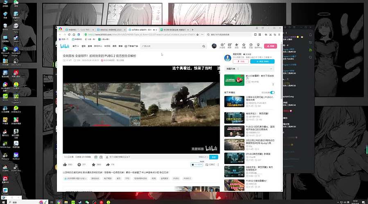Expand the 弹幕列表 danmaku list panel

[249, 69]
